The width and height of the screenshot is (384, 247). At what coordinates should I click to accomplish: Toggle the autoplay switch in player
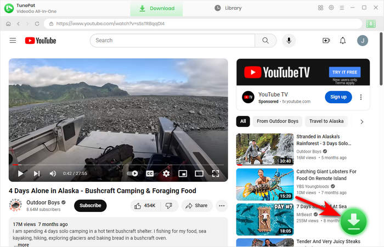(133, 173)
